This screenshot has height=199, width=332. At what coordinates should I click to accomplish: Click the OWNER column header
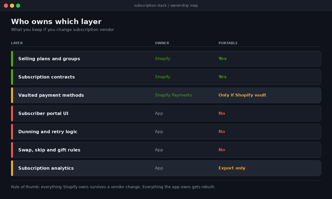pyautogui.click(x=162, y=43)
